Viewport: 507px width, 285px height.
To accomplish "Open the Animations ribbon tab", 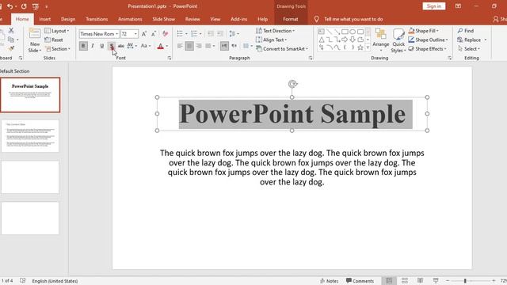I will pos(130,19).
